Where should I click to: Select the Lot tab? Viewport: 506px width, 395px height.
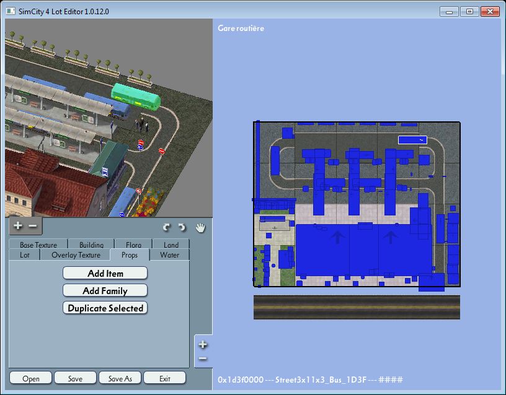tap(25, 255)
